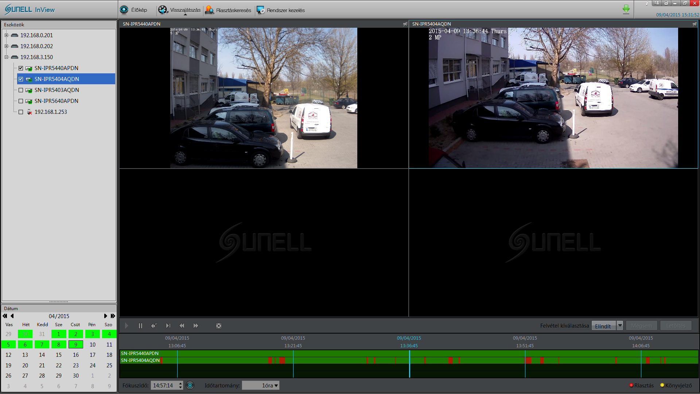Click the Élőkép eye icon
This screenshot has height=394, width=700.
point(124,10)
